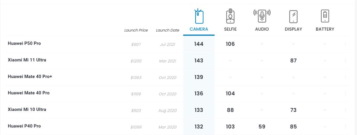Sort by Launch Date column header
This screenshot has width=357, height=135.
[167, 30]
